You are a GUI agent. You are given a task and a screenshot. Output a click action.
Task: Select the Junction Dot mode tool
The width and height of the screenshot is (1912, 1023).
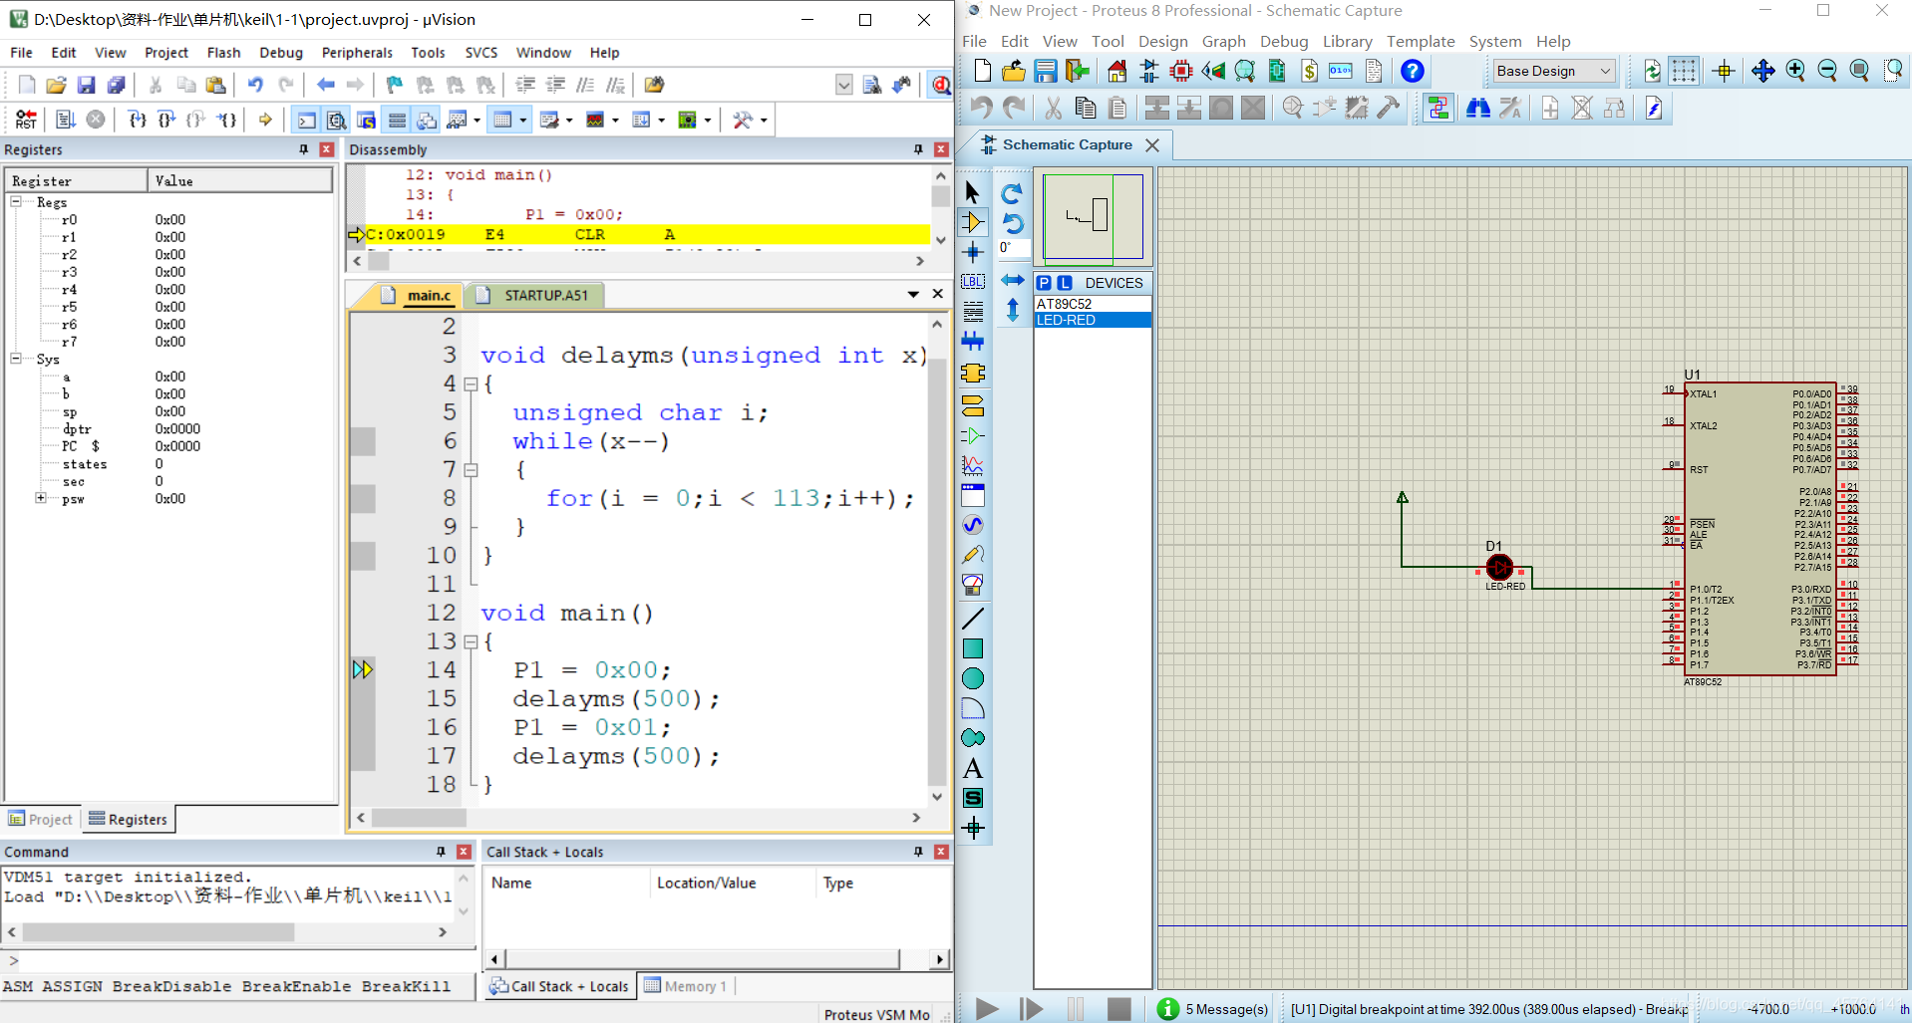tap(973, 252)
